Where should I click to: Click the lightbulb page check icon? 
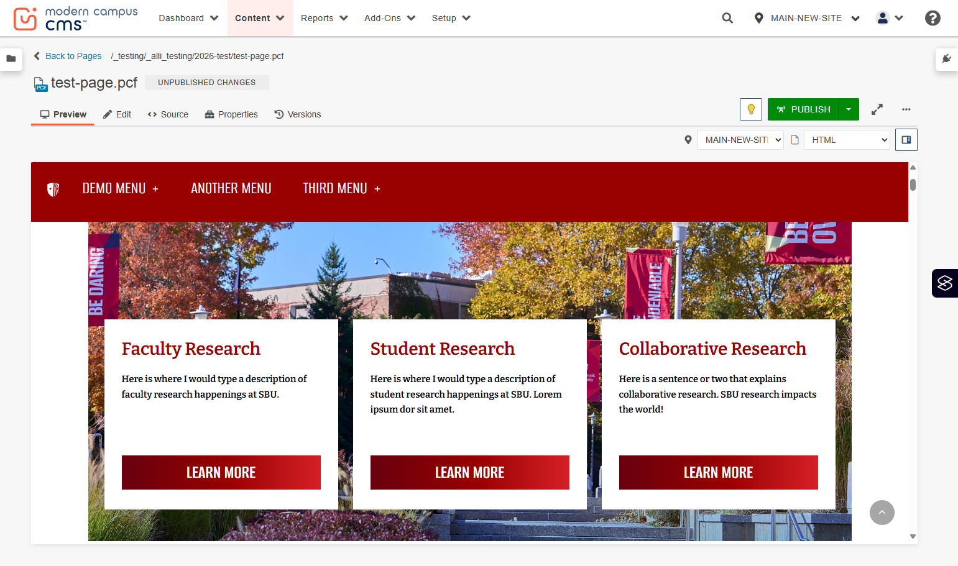click(x=751, y=109)
